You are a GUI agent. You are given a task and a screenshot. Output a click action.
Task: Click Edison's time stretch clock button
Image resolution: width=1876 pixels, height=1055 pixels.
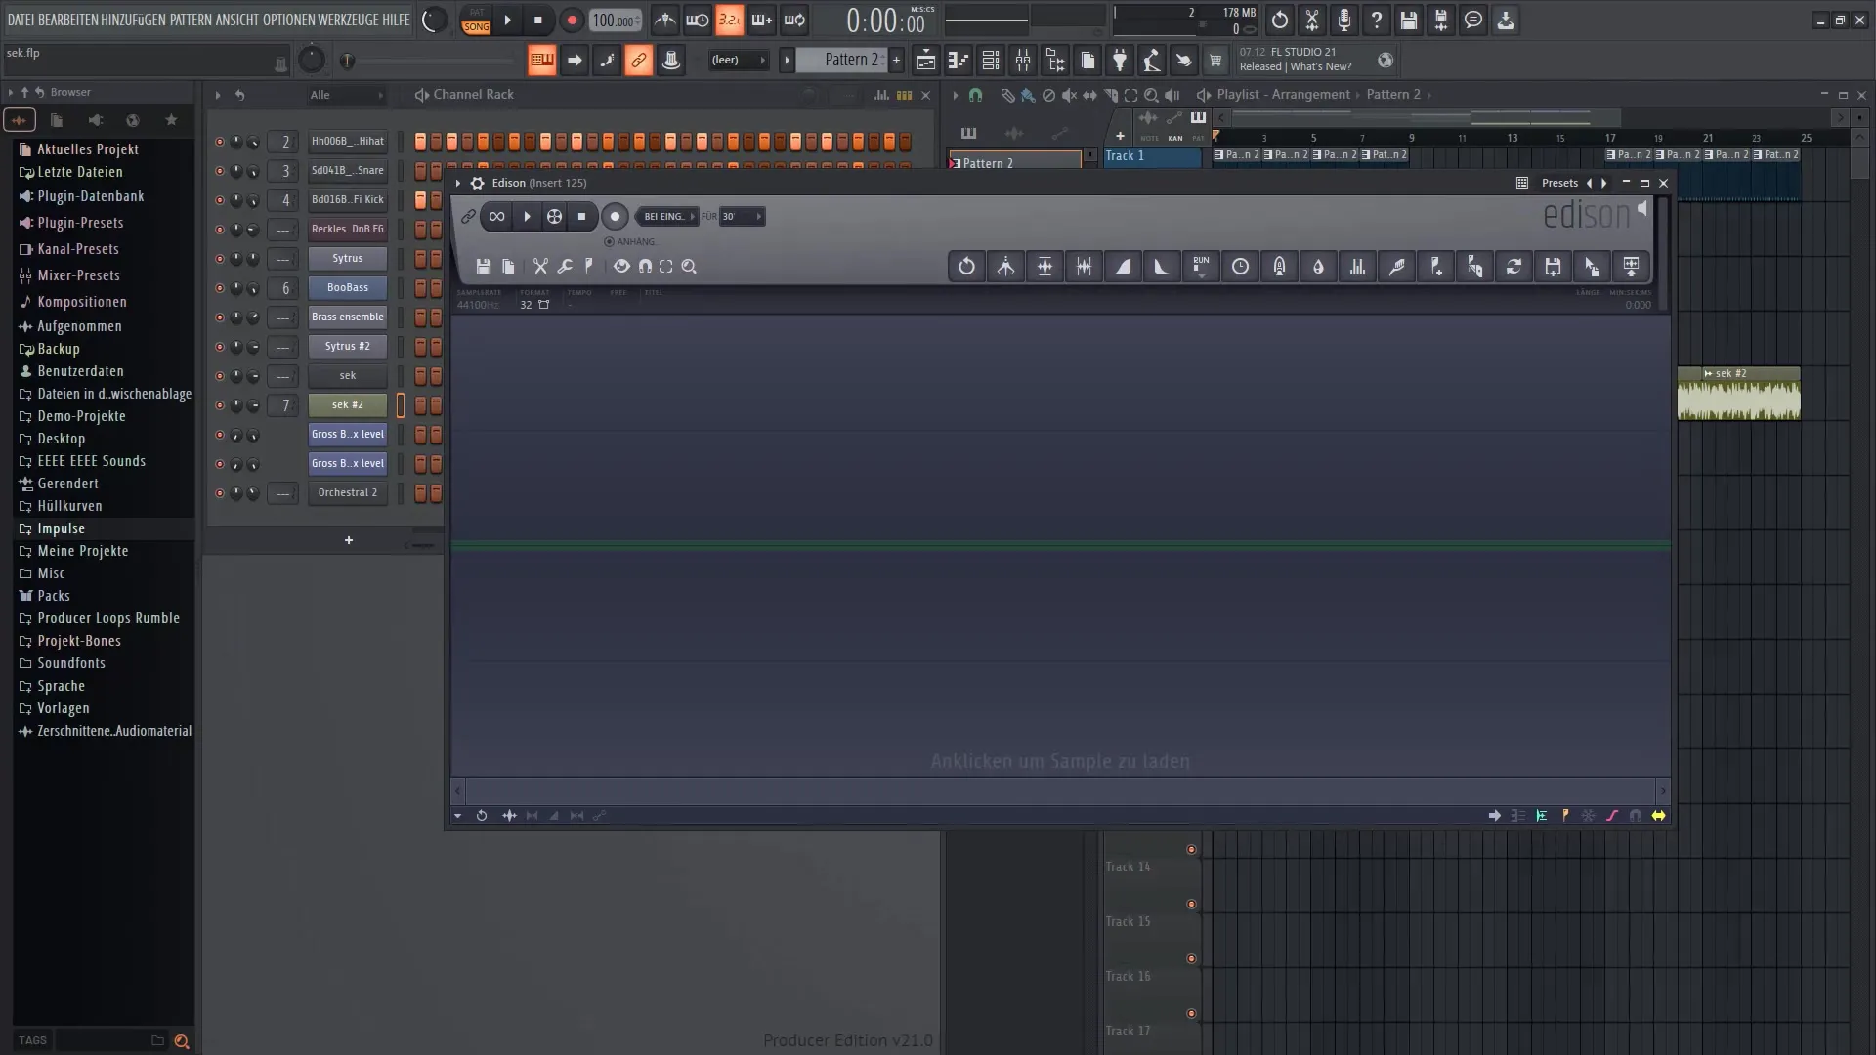pyautogui.click(x=1240, y=266)
